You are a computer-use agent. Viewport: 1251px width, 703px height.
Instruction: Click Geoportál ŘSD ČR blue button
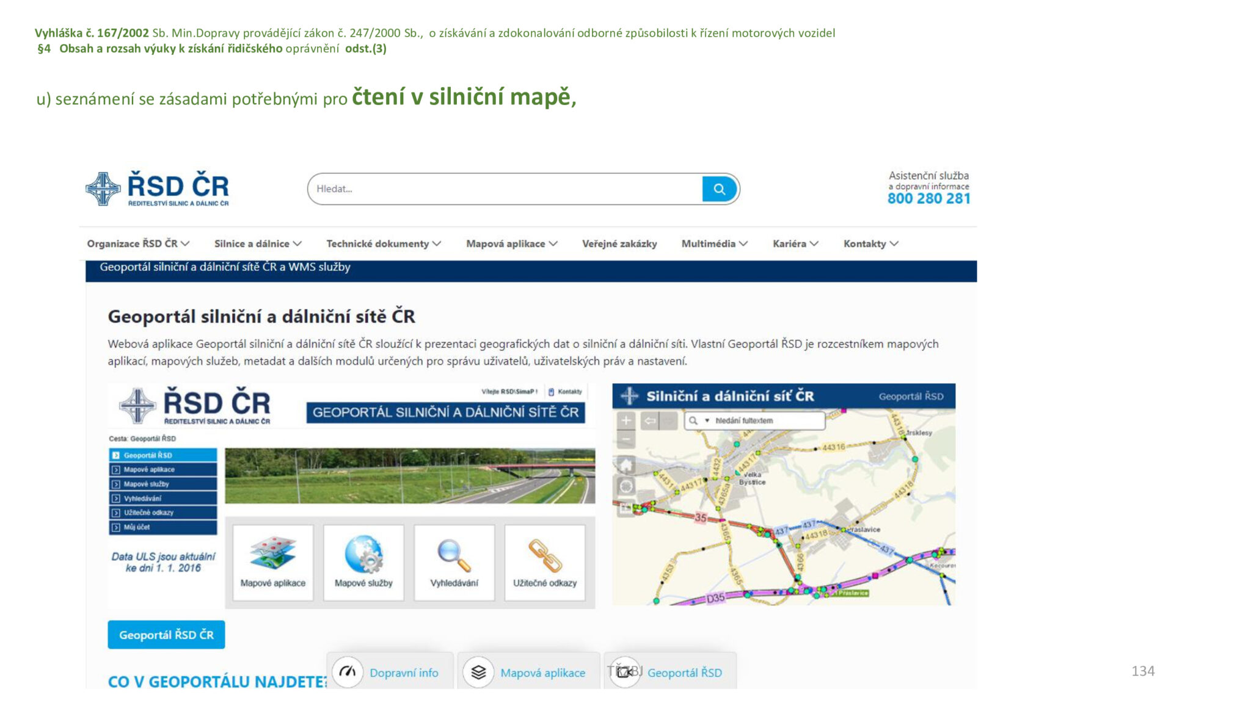click(166, 635)
